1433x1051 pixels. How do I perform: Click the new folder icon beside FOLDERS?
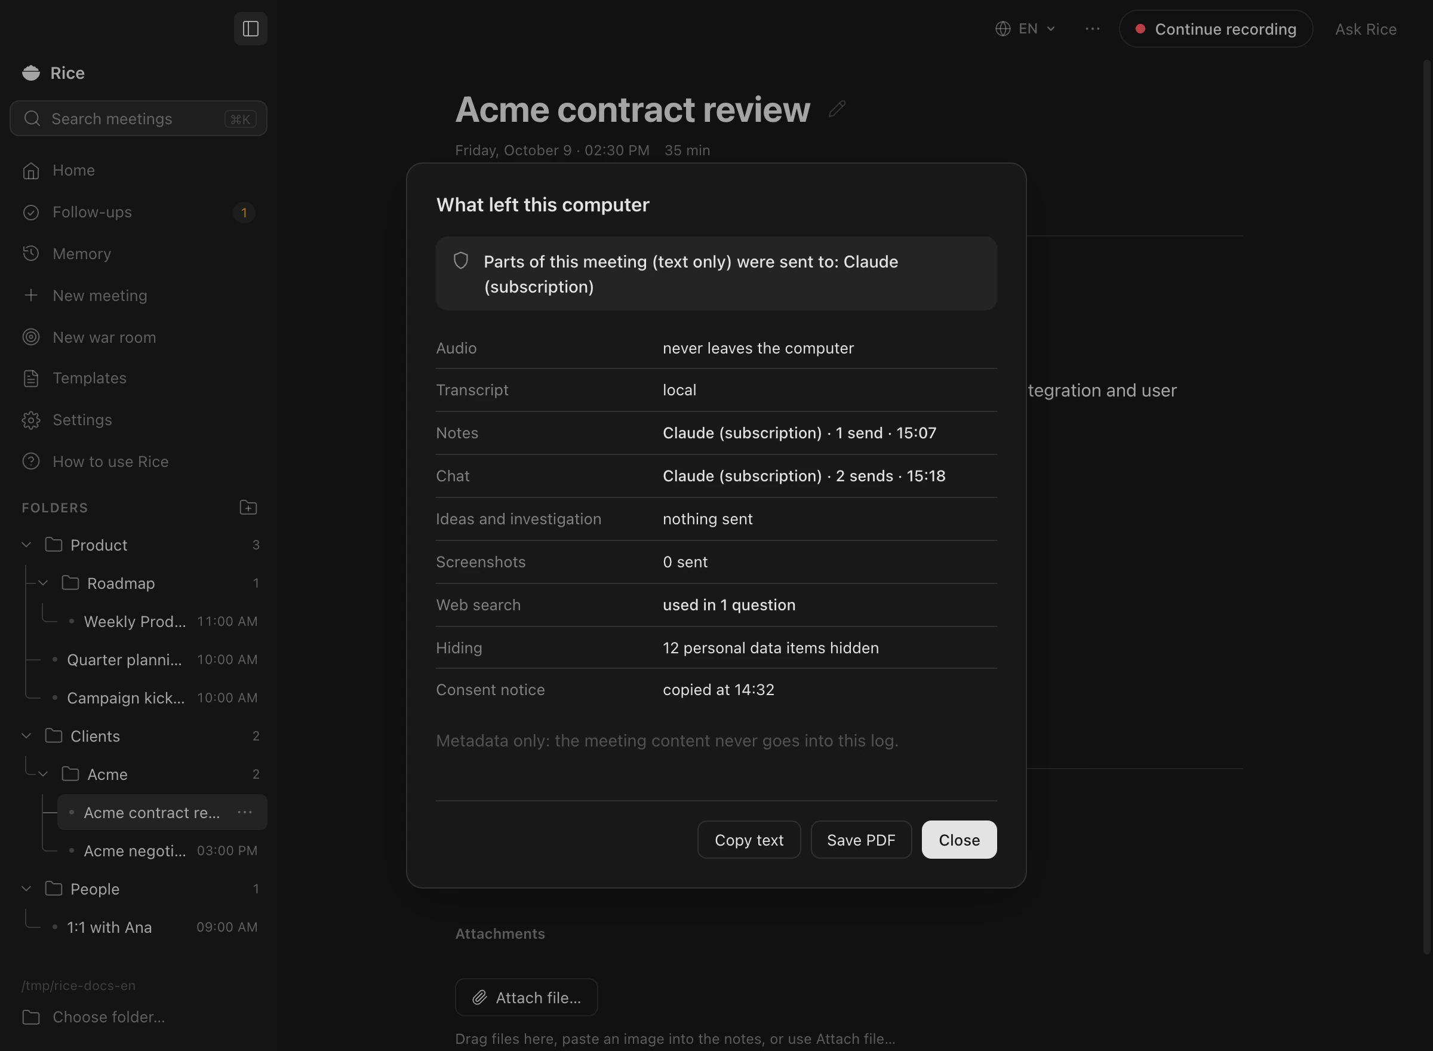click(248, 508)
